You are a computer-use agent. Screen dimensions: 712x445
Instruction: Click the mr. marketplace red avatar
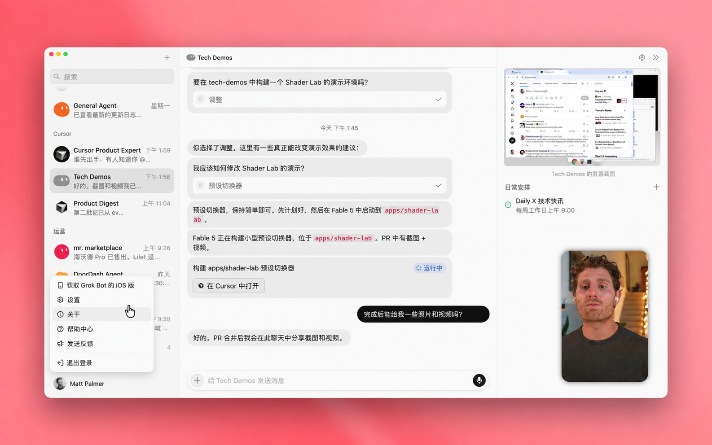pos(62,252)
